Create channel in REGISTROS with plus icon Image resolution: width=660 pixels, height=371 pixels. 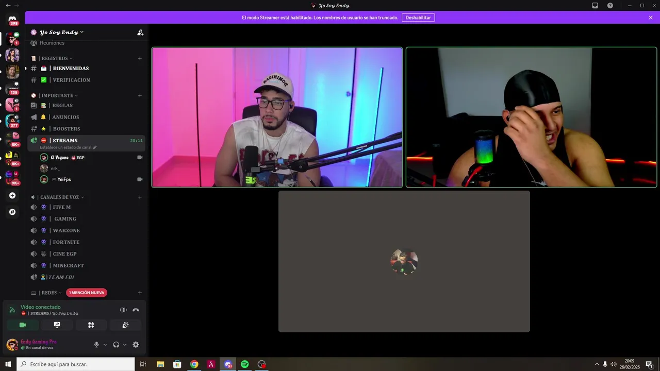(140, 58)
